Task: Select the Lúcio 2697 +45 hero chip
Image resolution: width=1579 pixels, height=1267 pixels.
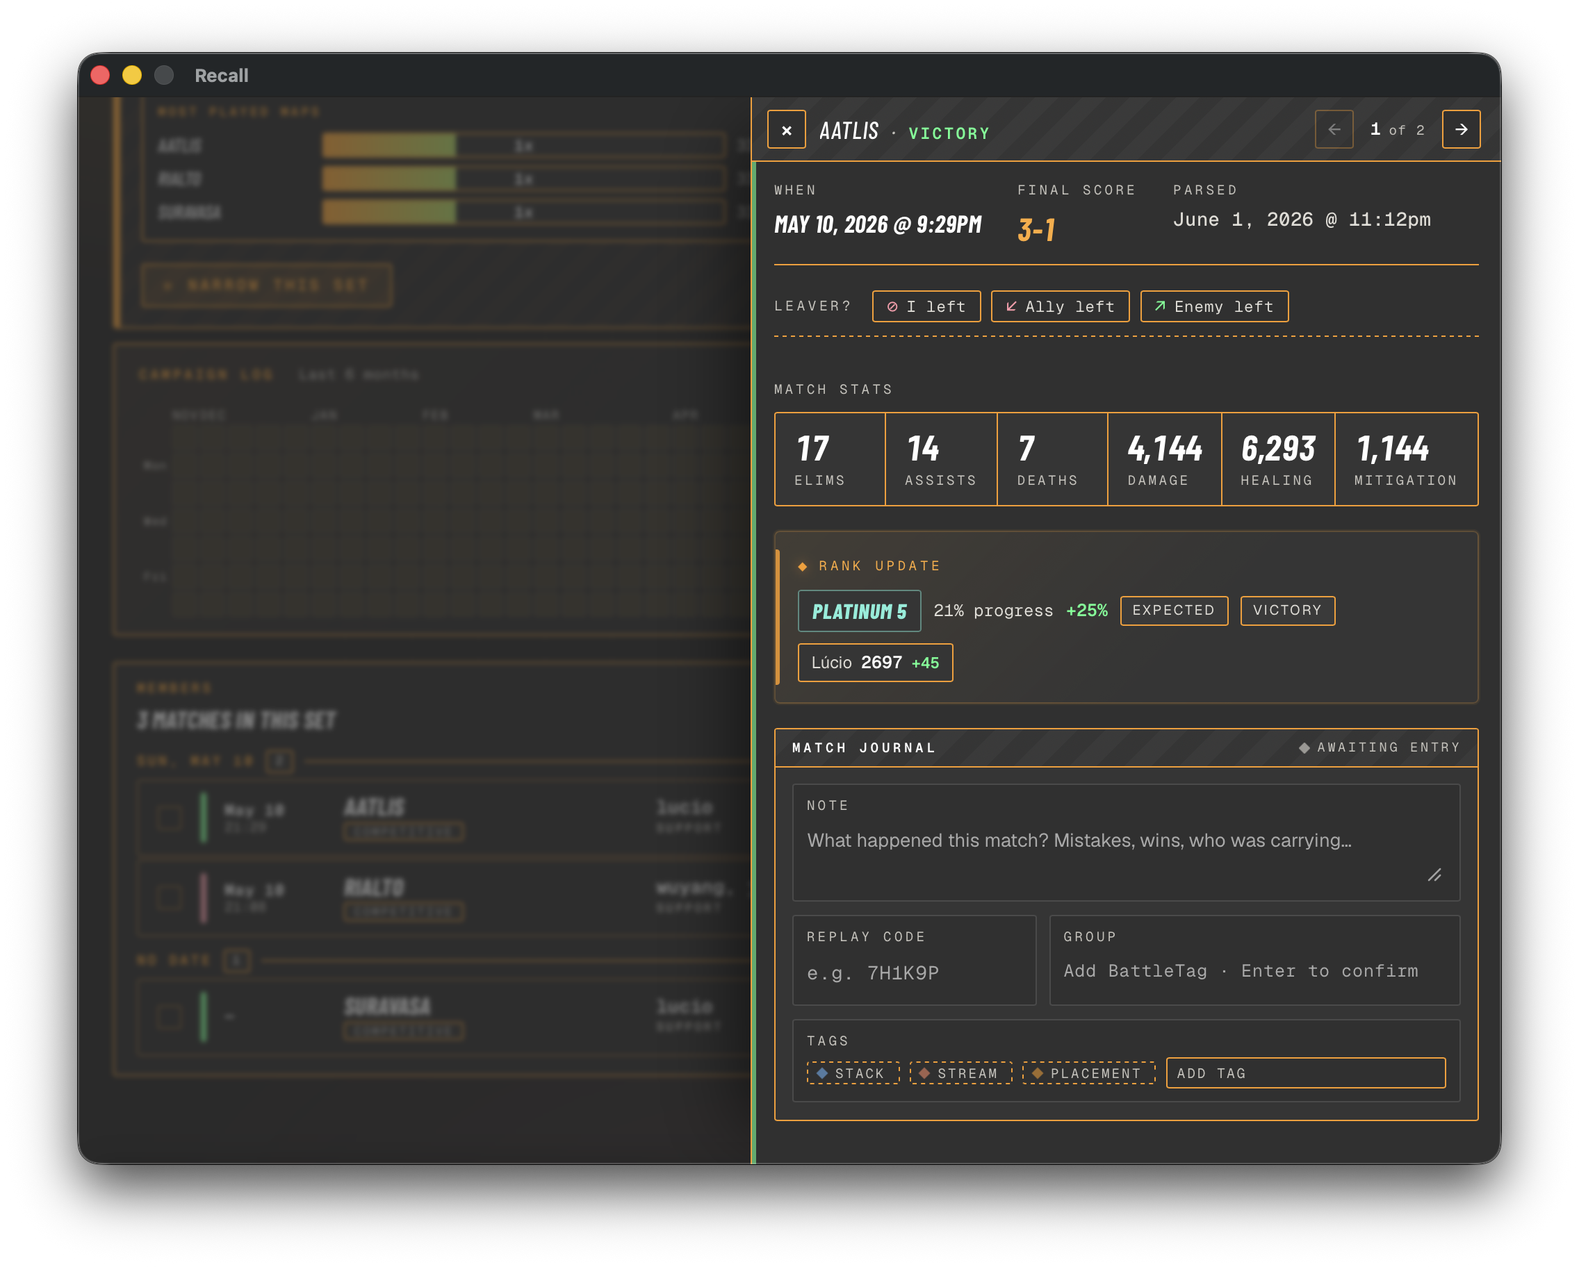Action: tap(875, 663)
